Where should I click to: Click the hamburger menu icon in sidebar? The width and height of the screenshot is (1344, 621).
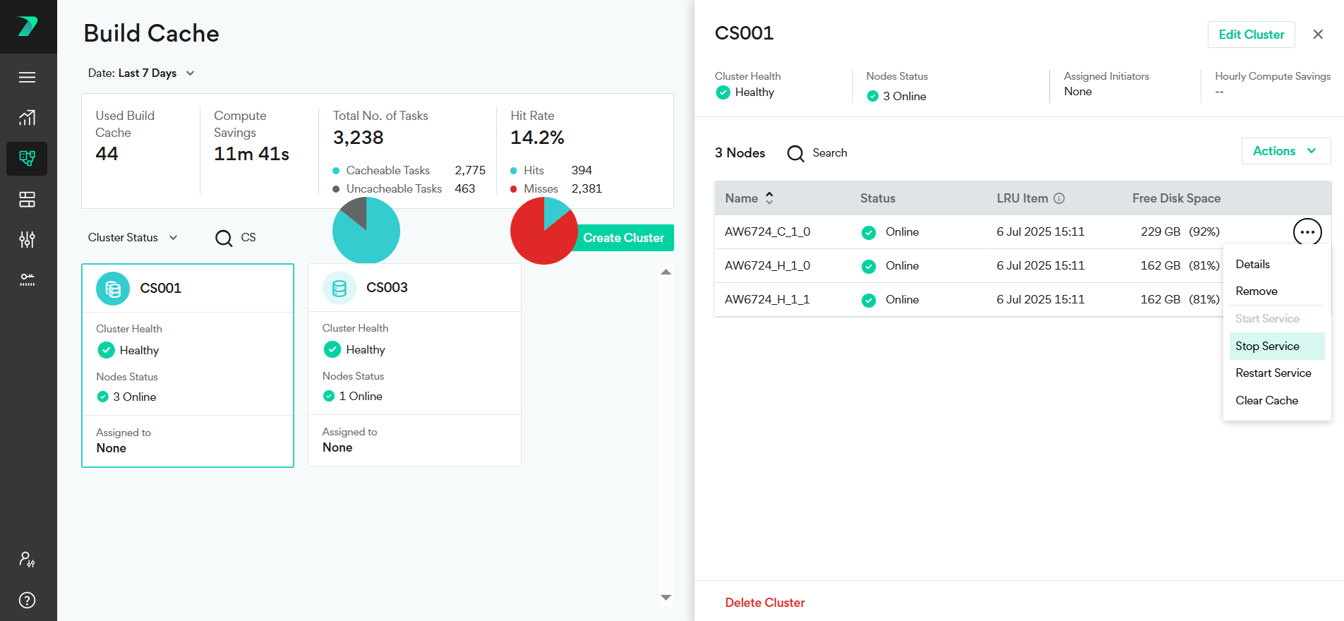pyautogui.click(x=27, y=78)
